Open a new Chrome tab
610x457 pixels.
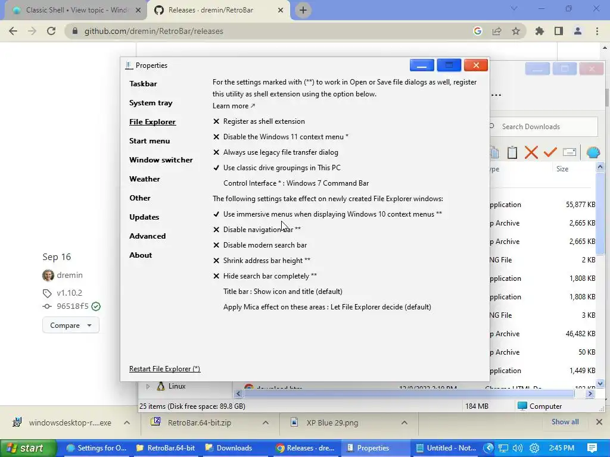(x=303, y=10)
